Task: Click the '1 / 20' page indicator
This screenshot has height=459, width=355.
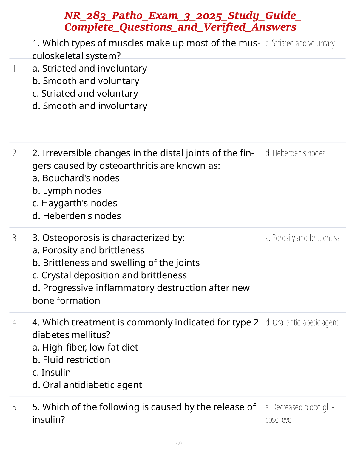Action: pos(177,444)
